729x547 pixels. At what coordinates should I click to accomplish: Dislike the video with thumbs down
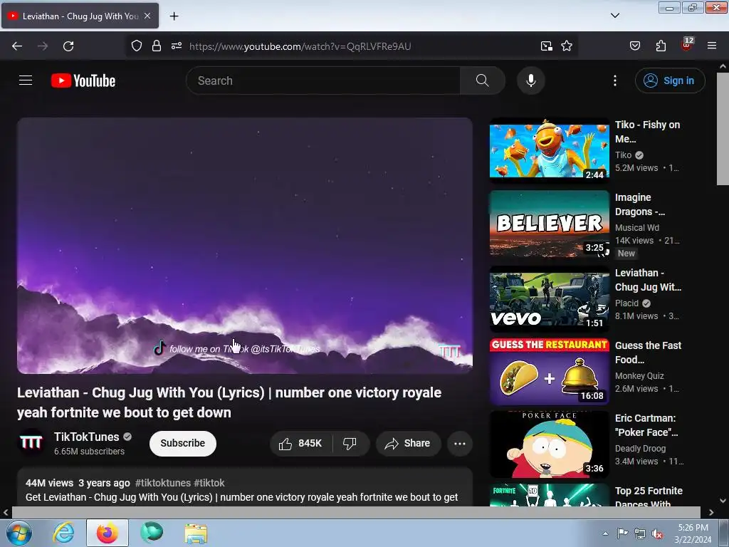pos(350,443)
